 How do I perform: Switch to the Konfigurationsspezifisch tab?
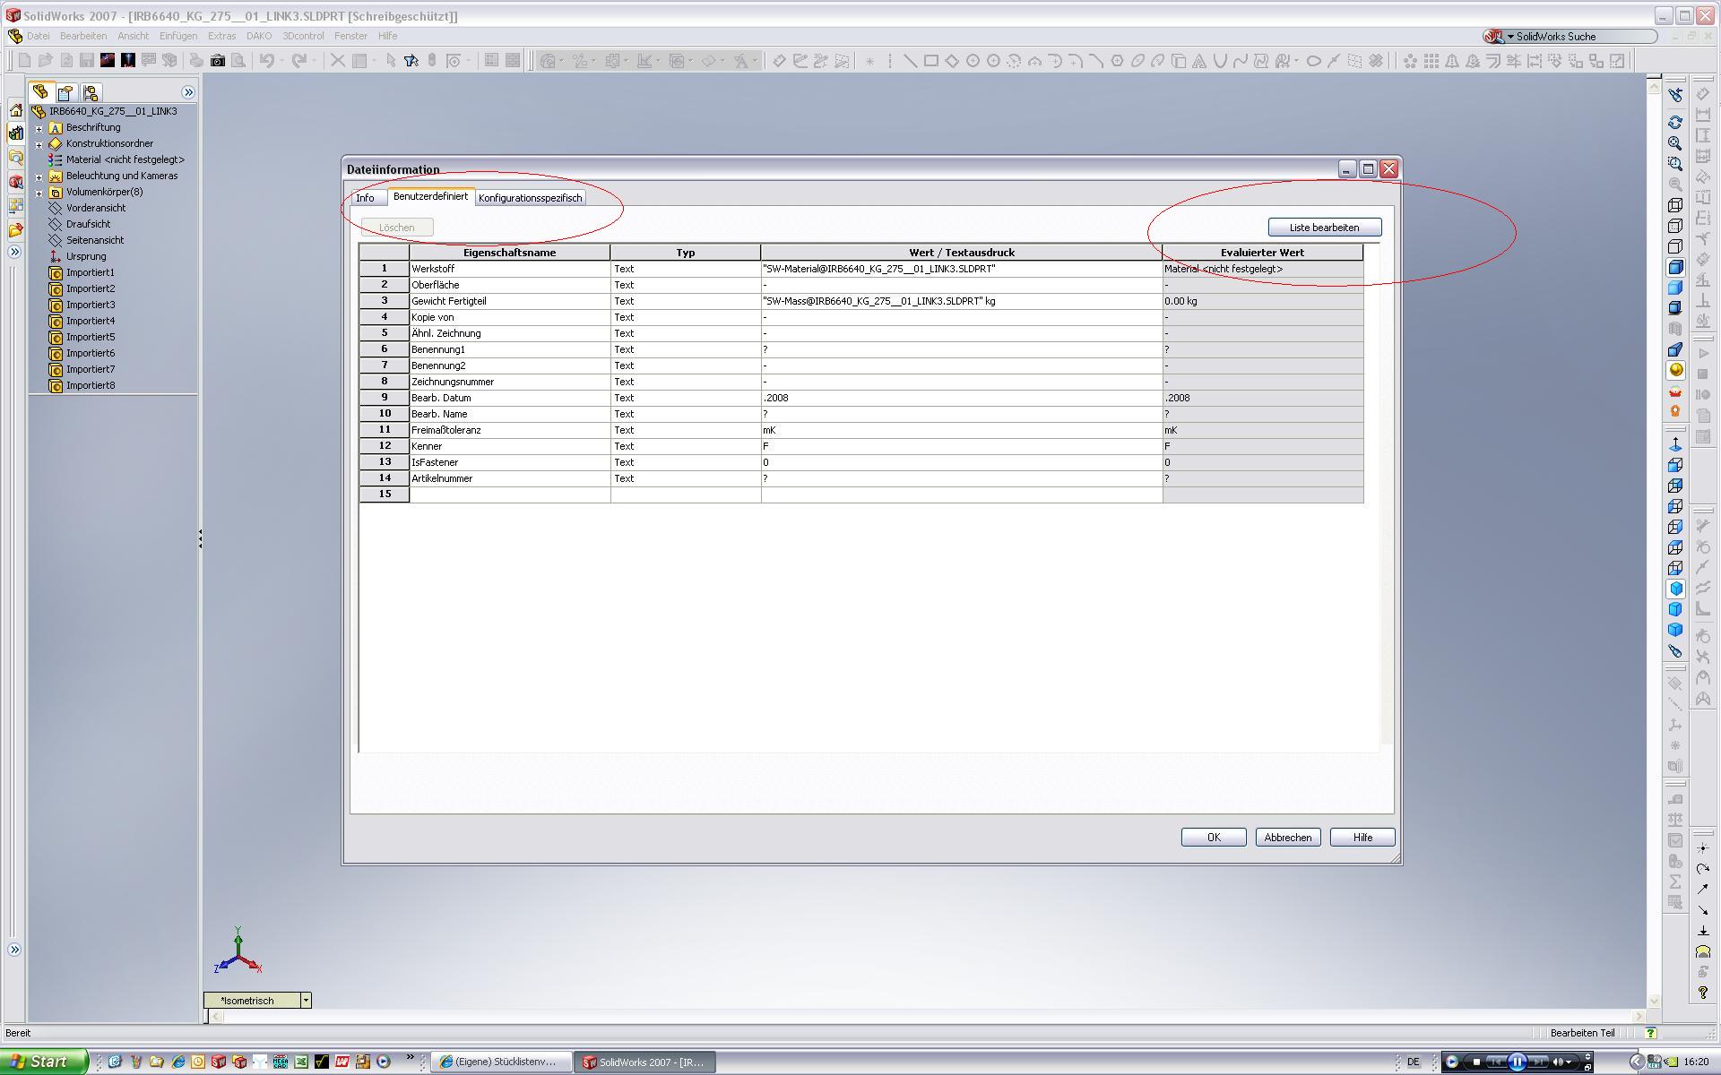tap(530, 198)
